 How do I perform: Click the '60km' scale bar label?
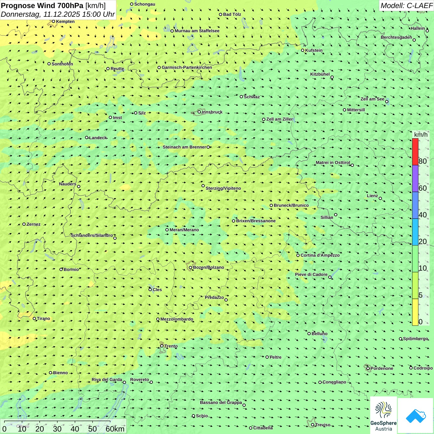click(x=115, y=429)
